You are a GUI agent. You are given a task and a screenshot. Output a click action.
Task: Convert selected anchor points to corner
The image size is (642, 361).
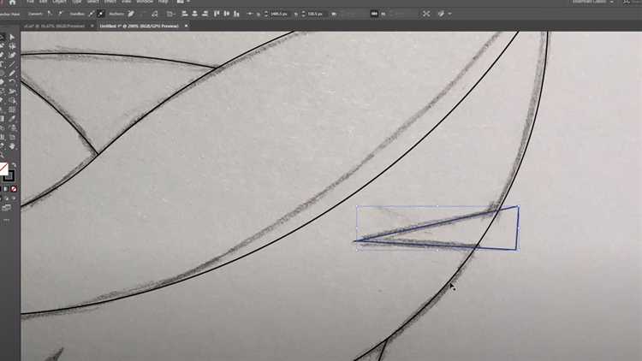pyautogui.click(x=50, y=14)
